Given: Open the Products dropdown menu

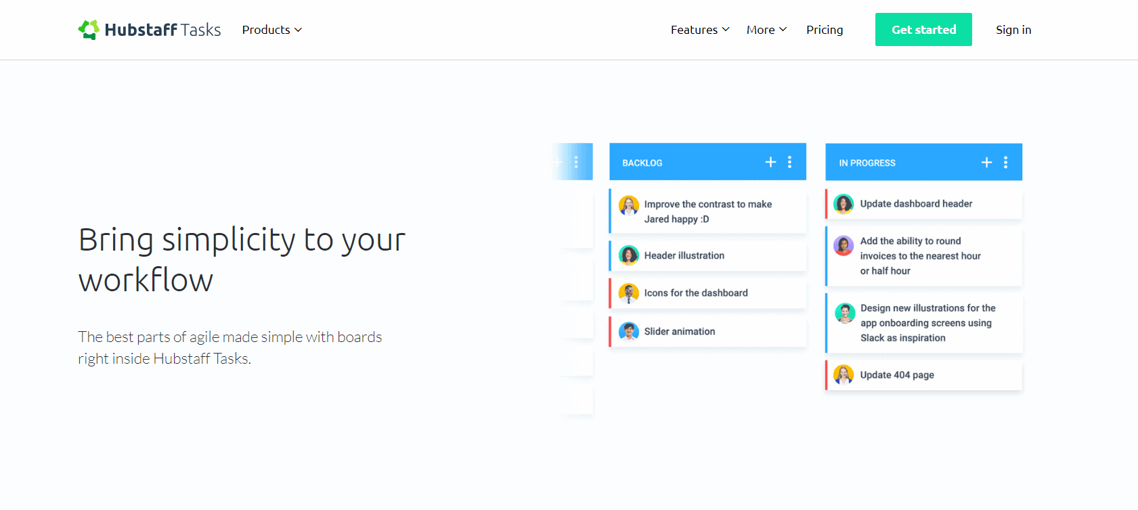Looking at the screenshot, I should [272, 30].
